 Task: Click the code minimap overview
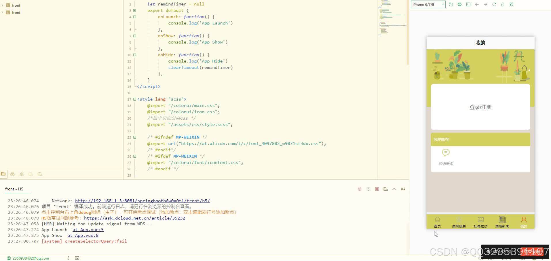392,17
